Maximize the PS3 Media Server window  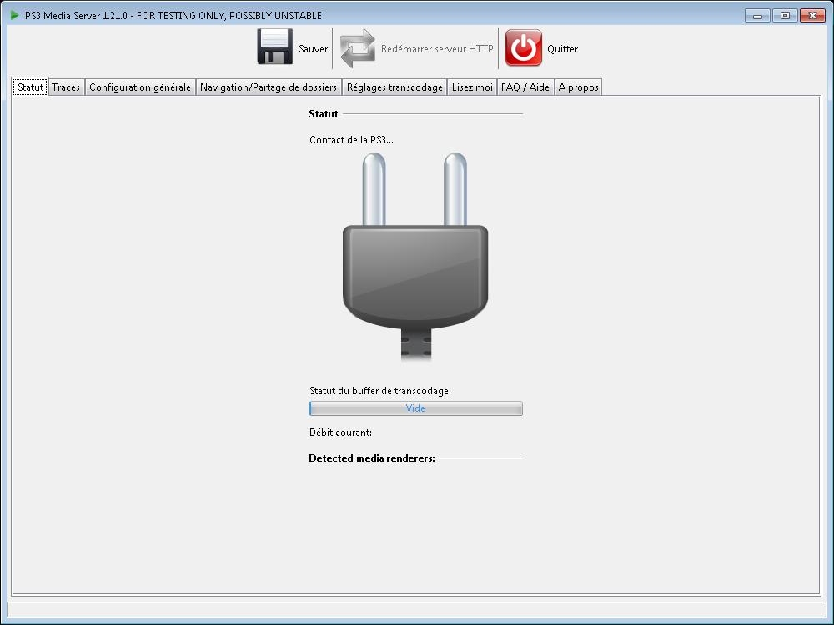click(x=785, y=15)
